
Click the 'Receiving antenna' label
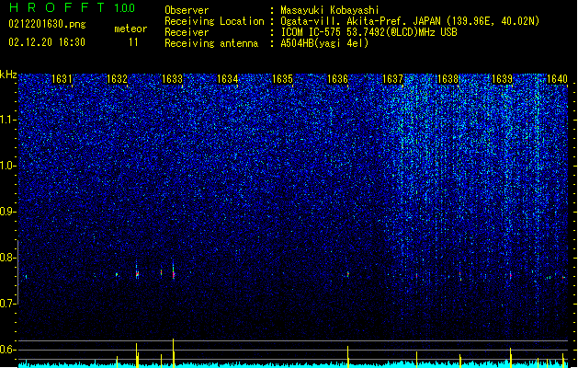pyautogui.click(x=211, y=43)
